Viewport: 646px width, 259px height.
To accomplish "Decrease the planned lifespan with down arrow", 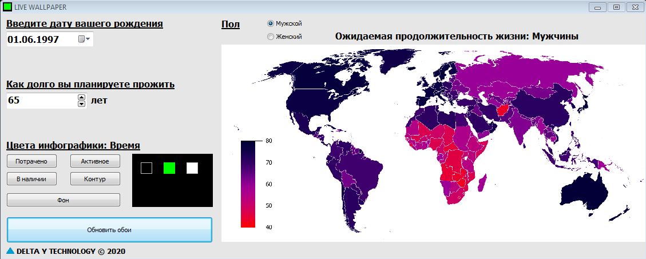I will pyautogui.click(x=82, y=103).
